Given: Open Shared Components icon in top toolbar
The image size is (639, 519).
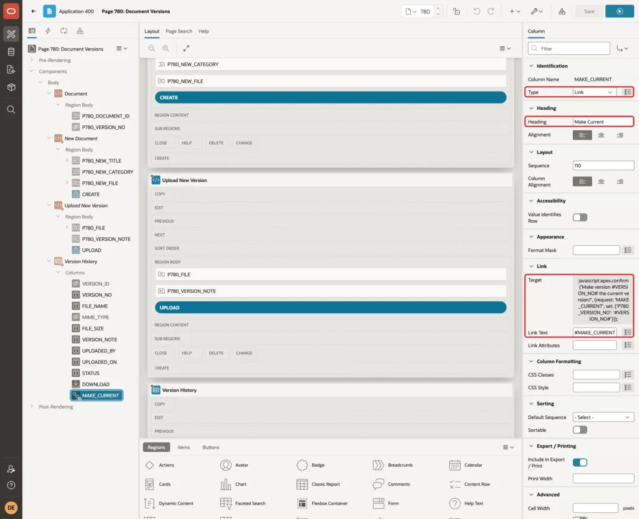Looking at the screenshot, I should 562,11.
